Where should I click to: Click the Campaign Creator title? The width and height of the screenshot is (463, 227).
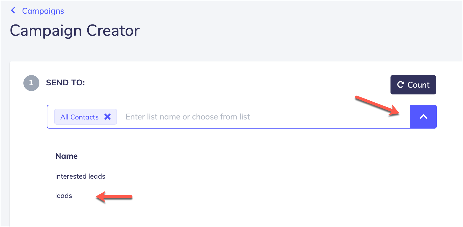click(75, 30)
